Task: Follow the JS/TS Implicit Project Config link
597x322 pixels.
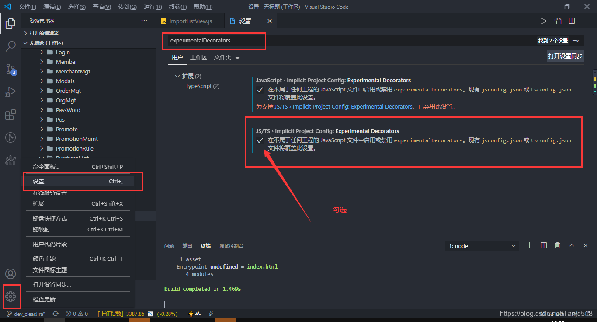Action: (344, 106)
